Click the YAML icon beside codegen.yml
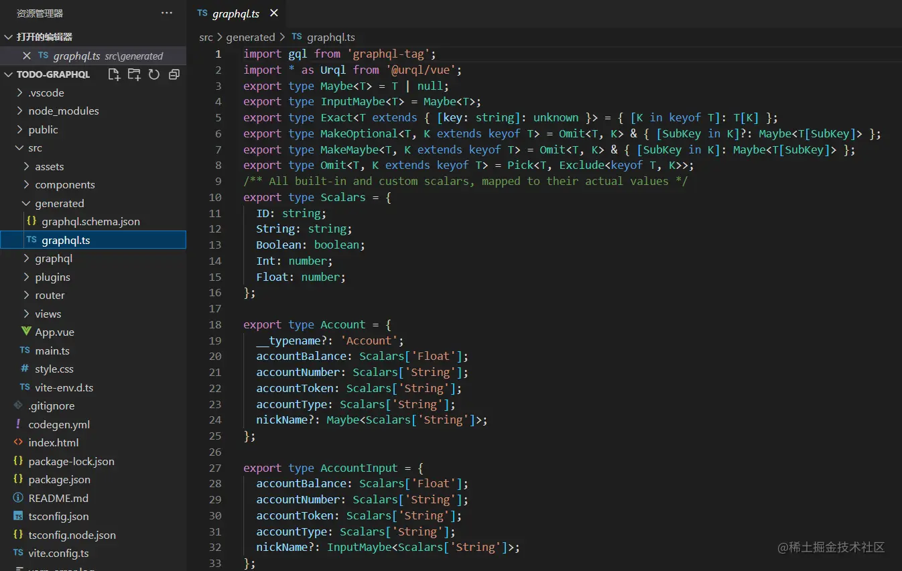The height and width of the screenshot is (571, 902). [18, 424]
